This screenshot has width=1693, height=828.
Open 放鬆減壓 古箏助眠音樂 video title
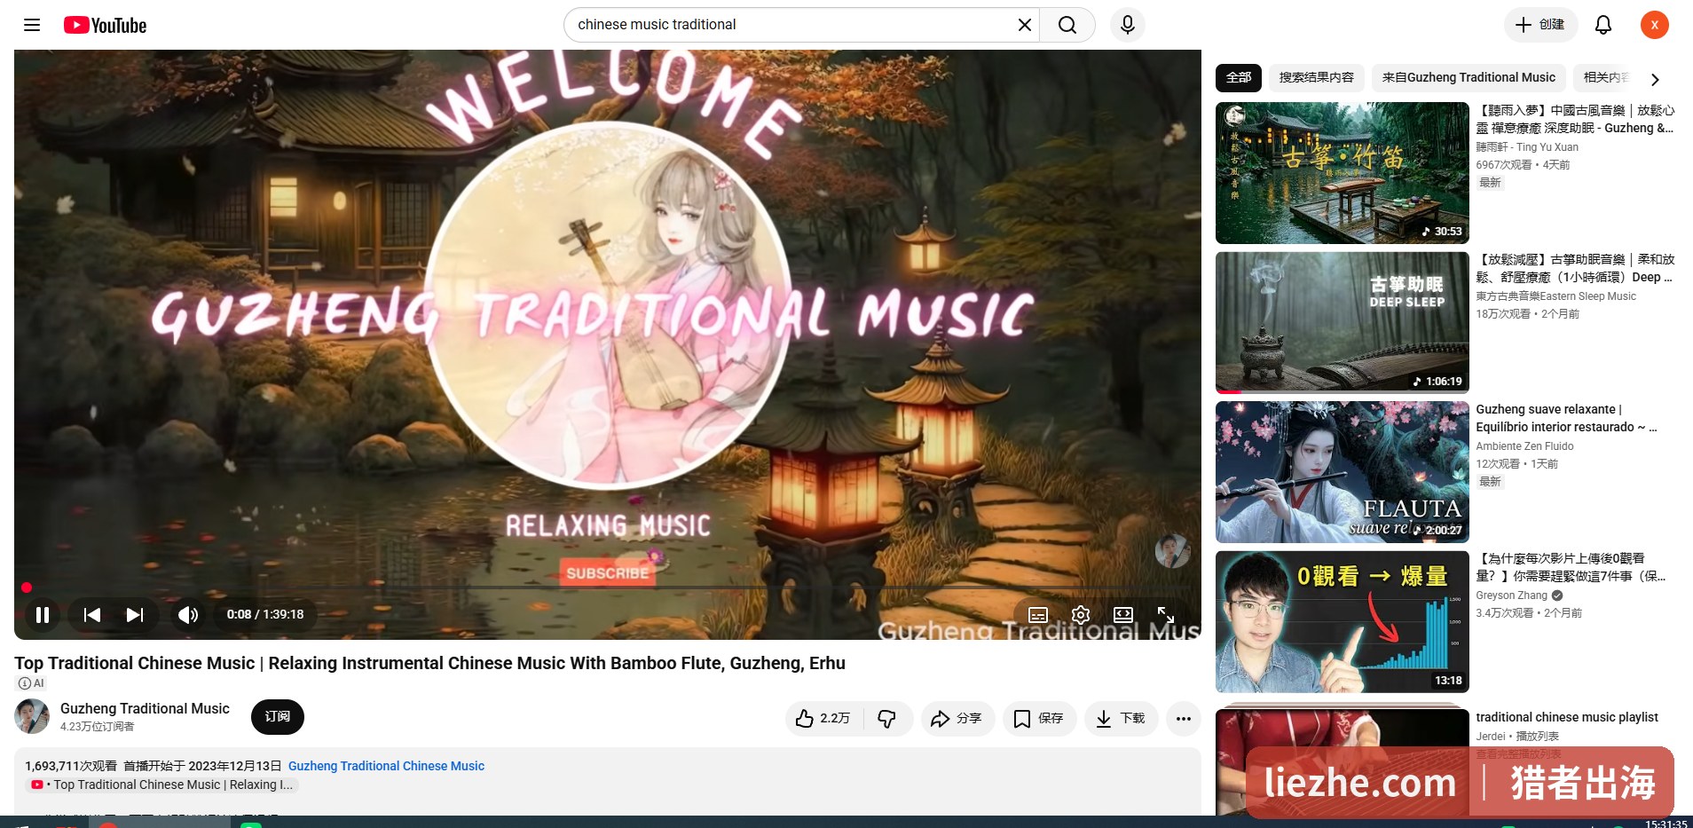pyautogui.click(x=1575, y=268)
